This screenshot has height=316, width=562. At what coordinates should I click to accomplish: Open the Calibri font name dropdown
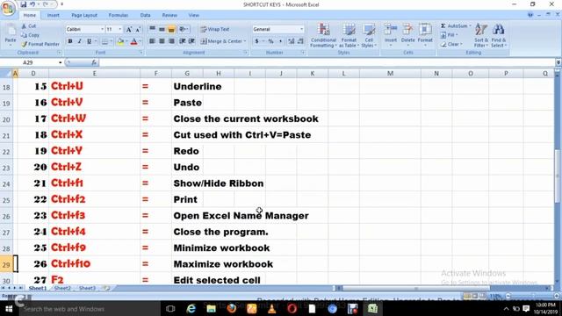click(x=102, y=29)
